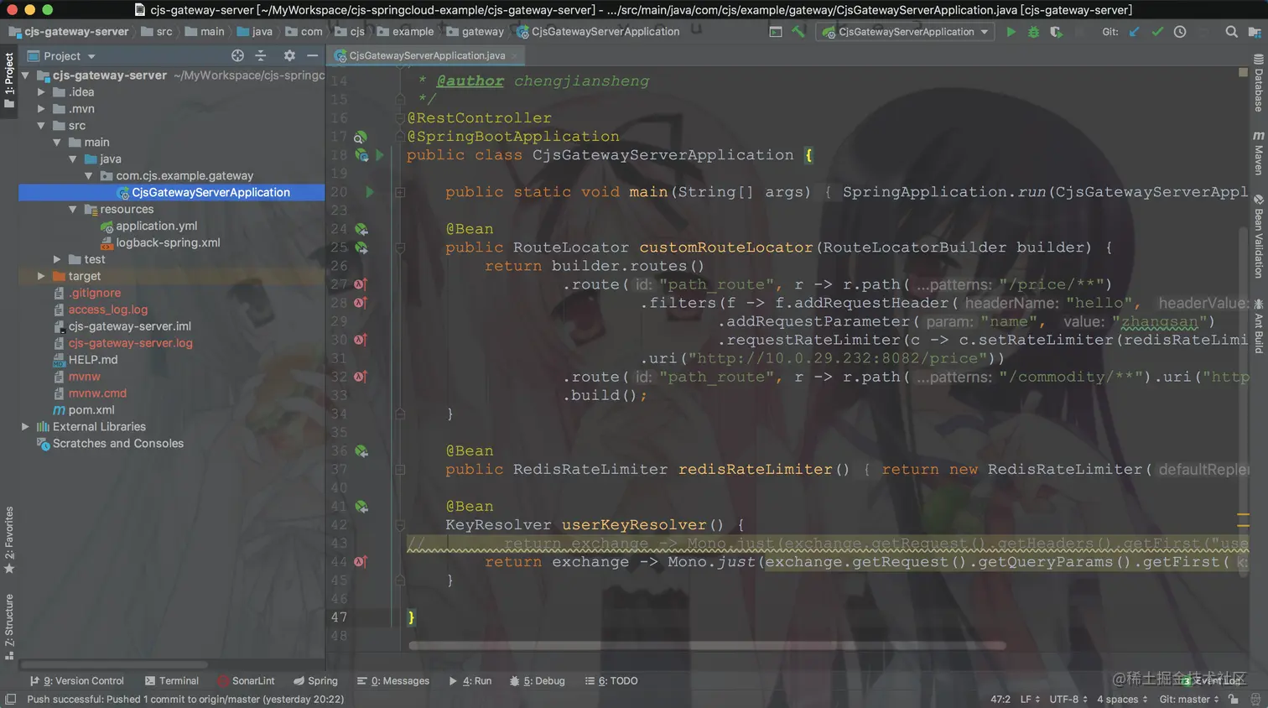
Task: Open Search Everywhere magnifier icon
Action: (1231, 32)
